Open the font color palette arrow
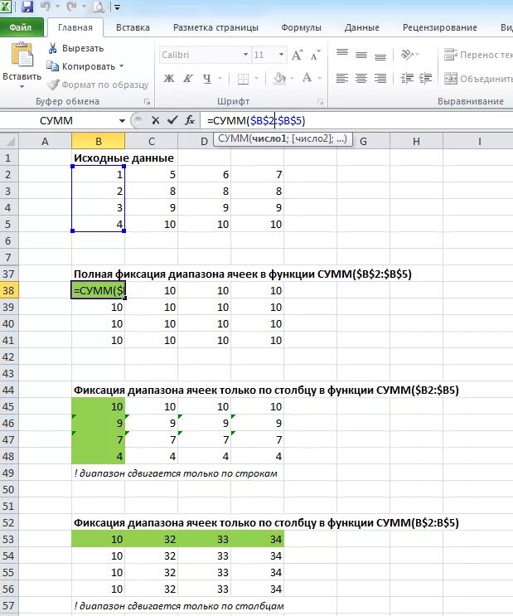The height and width of the screenshot is (616, 513). [x=320, y=79]
